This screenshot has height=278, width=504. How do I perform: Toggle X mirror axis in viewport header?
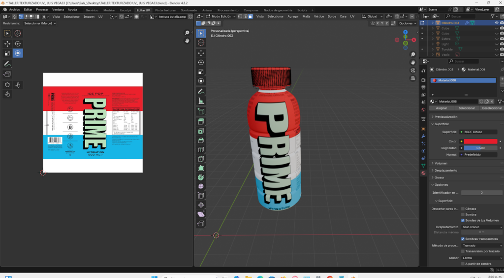click(x=378, y=23)
